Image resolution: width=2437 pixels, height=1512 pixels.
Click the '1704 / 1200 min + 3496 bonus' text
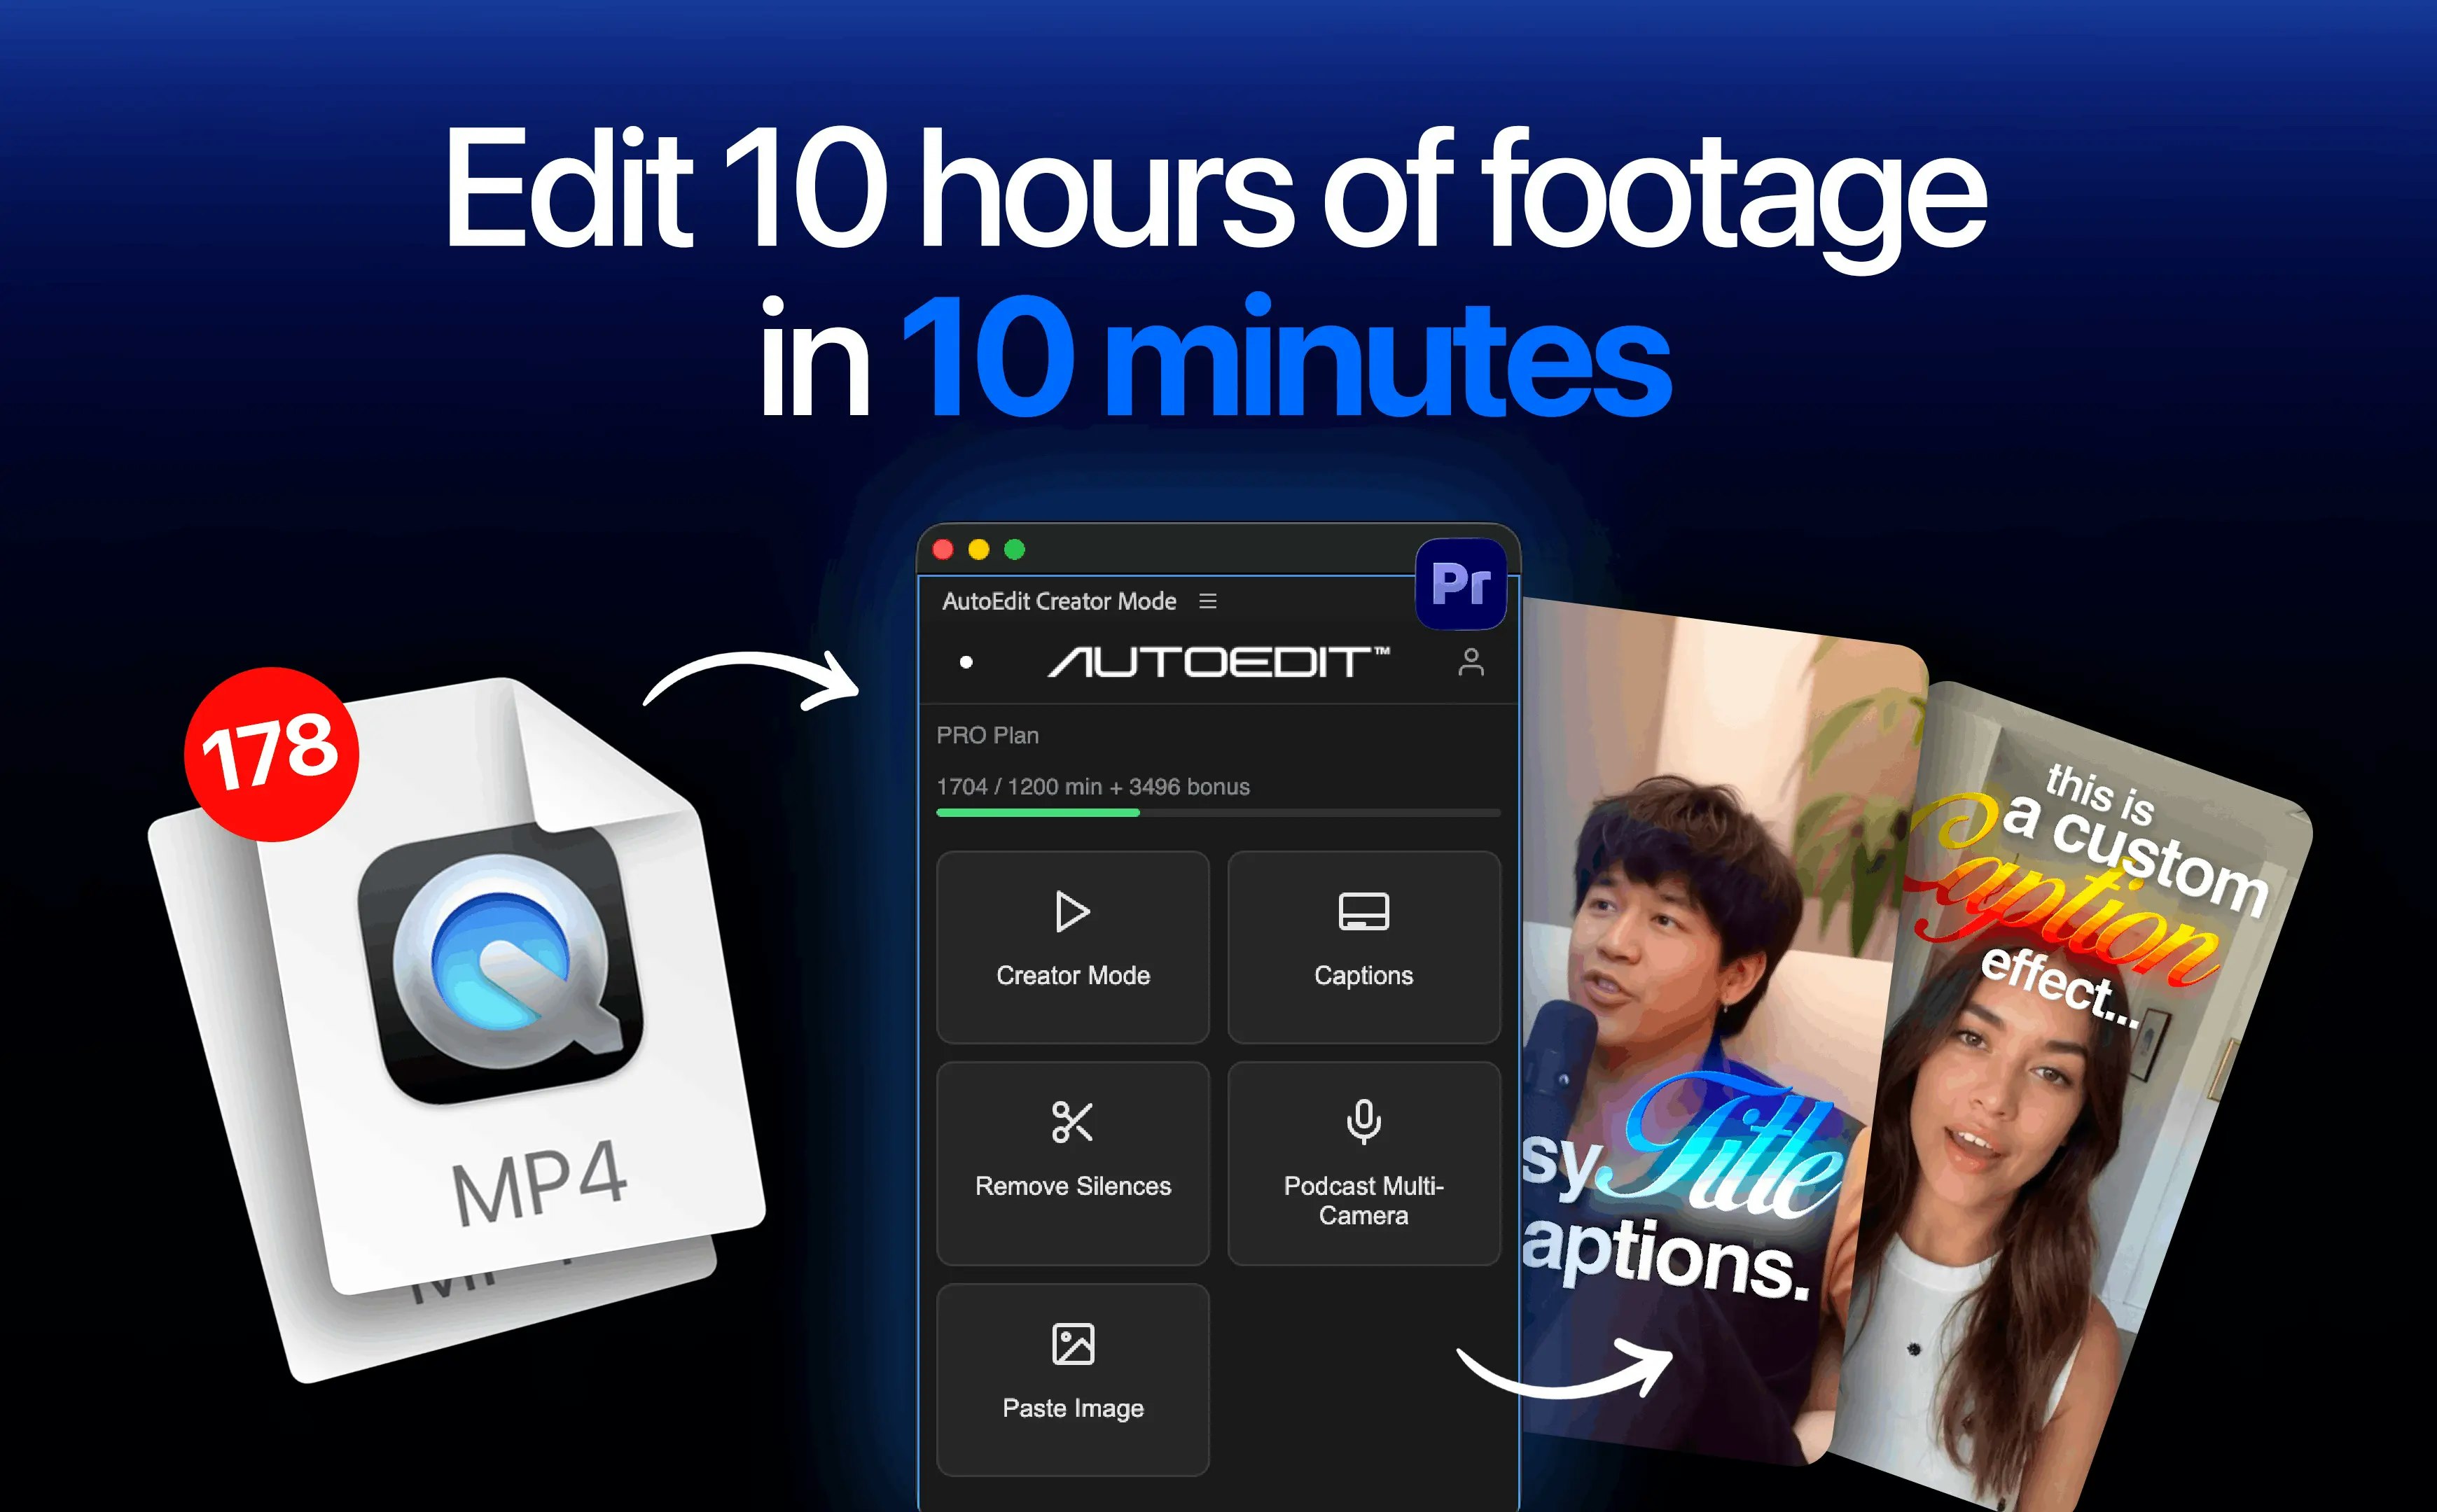1092,787
